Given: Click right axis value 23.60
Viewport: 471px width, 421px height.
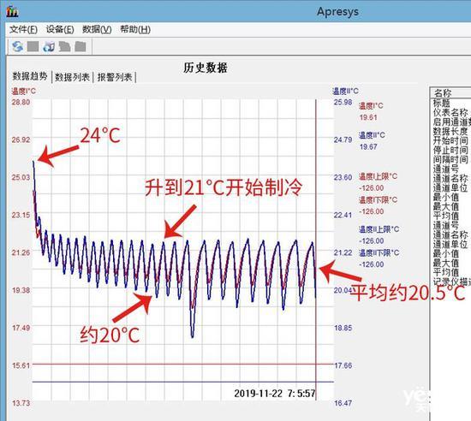Looking at the screenshot, I should (343, 177).
